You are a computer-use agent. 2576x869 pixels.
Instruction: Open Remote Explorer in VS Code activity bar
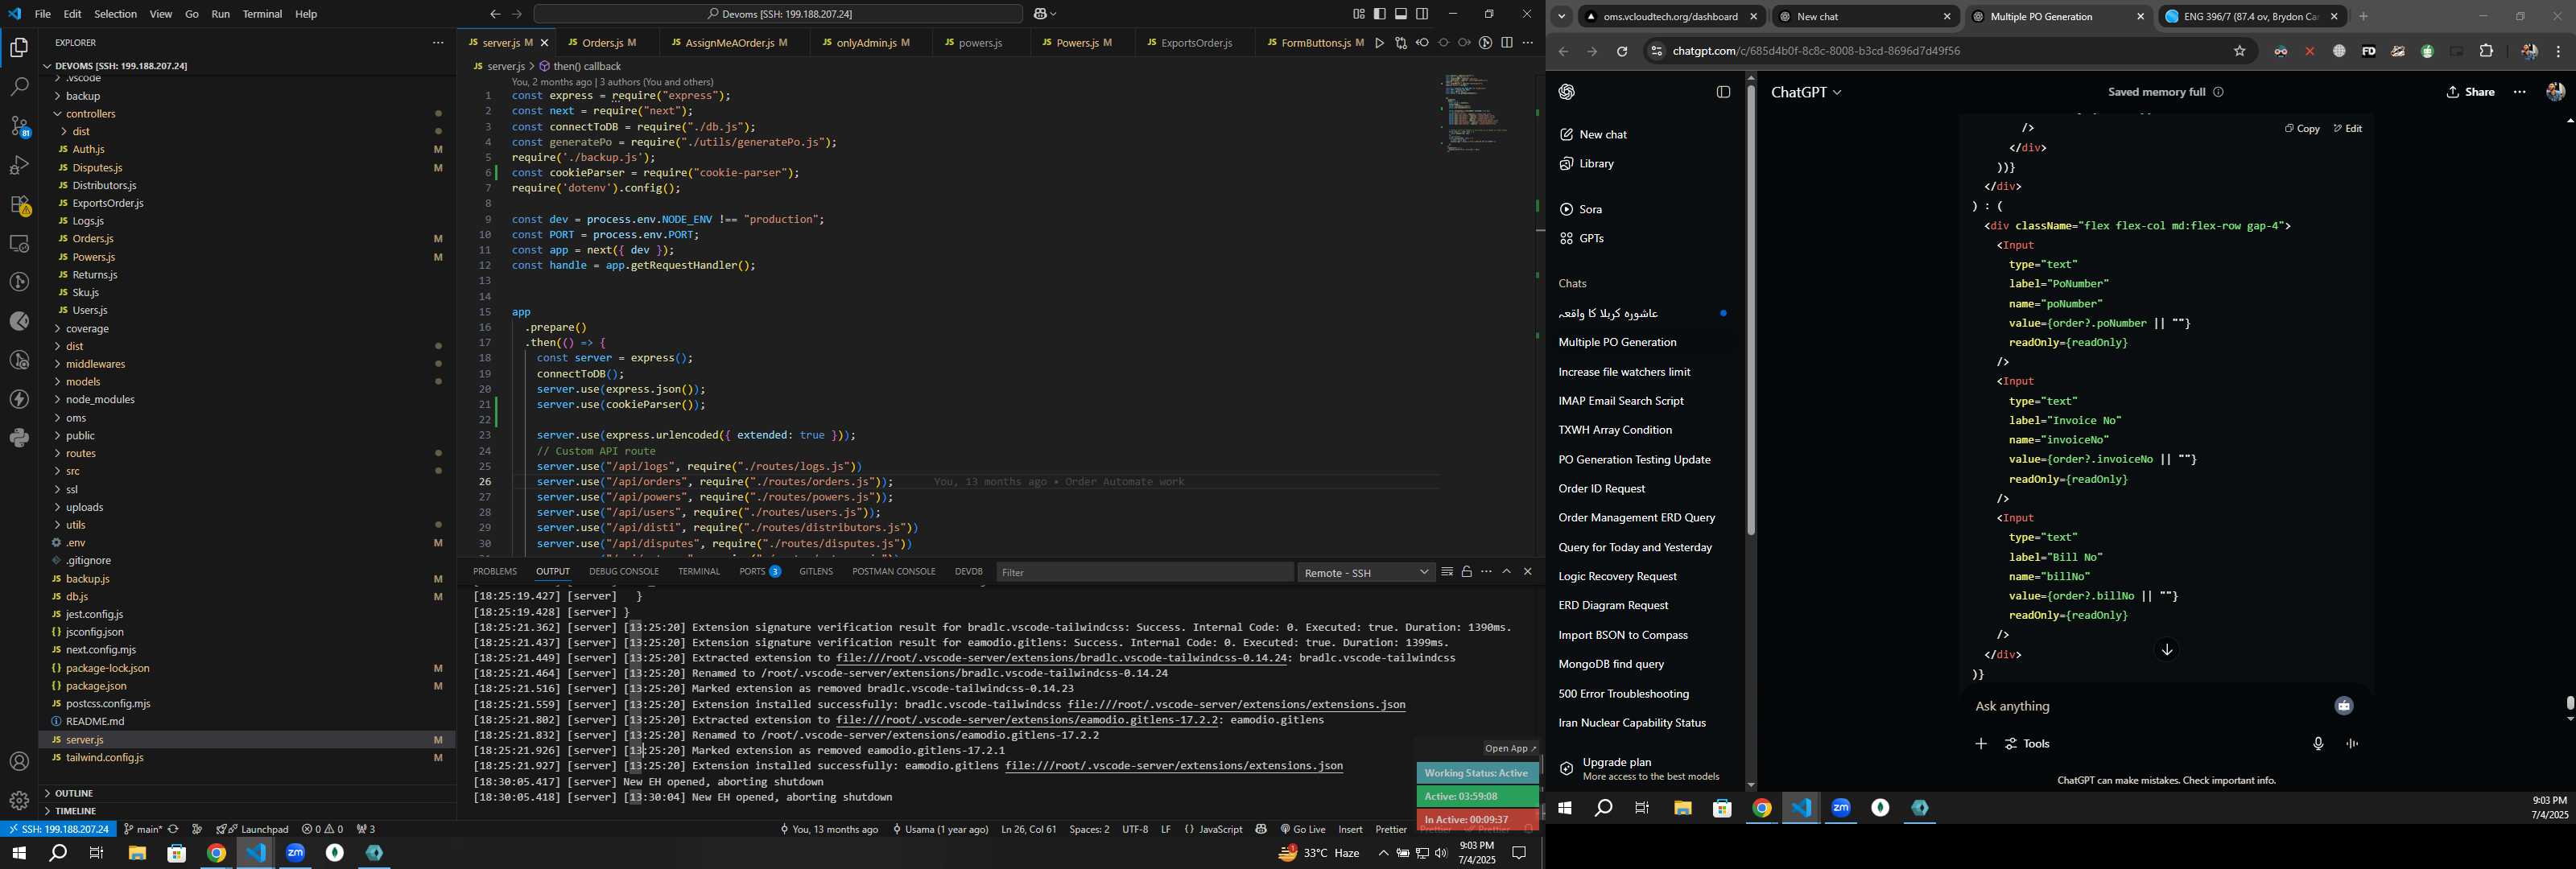pos(19,244)
